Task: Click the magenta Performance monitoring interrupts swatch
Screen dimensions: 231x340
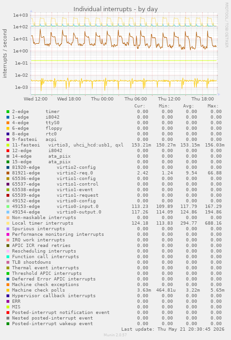Action: (8, 234)
